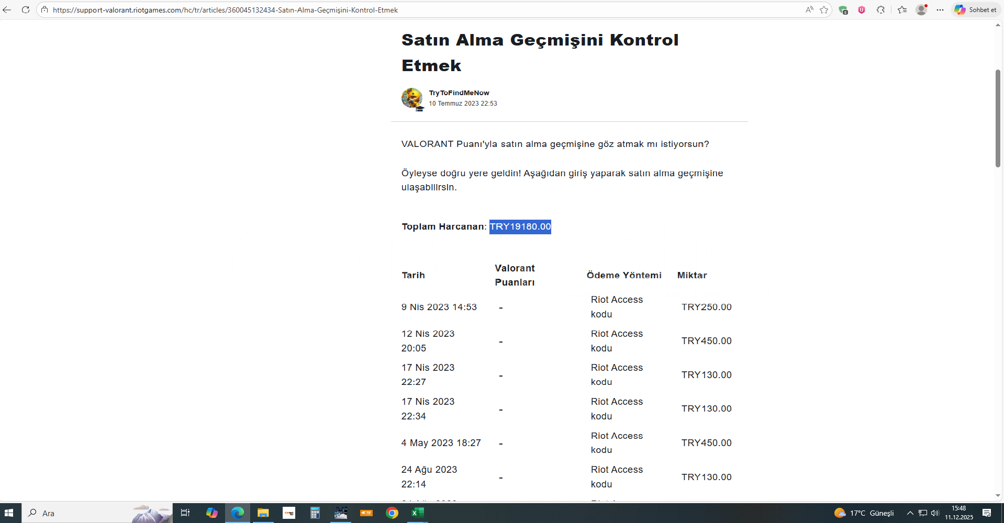Click the browser back arrow
The height and width of the screenshot is (523, 1004).
coord(7,10)
